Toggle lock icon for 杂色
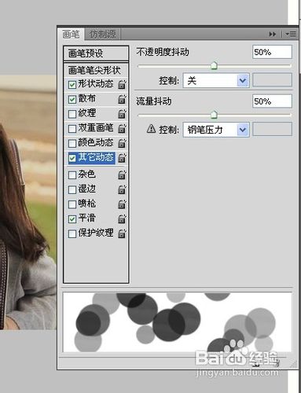Screen dimensions: 301x393 [122, 174]
